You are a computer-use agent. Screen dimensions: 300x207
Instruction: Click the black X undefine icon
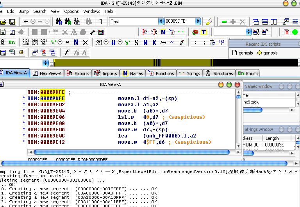click(85, 43)
